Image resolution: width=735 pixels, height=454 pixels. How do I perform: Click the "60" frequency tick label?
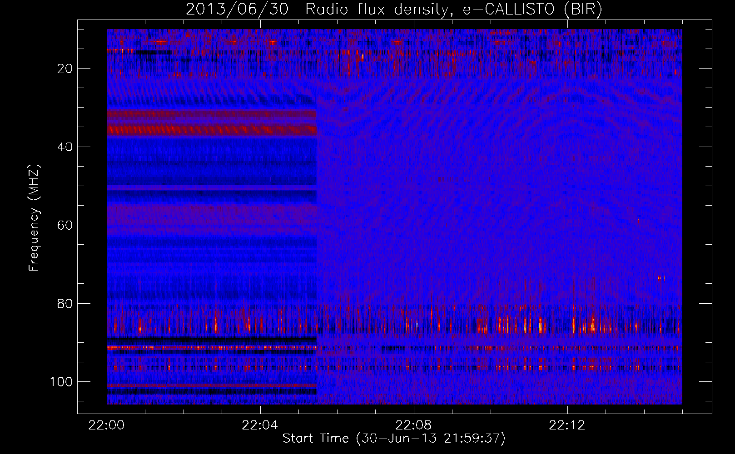click(65, 225)
